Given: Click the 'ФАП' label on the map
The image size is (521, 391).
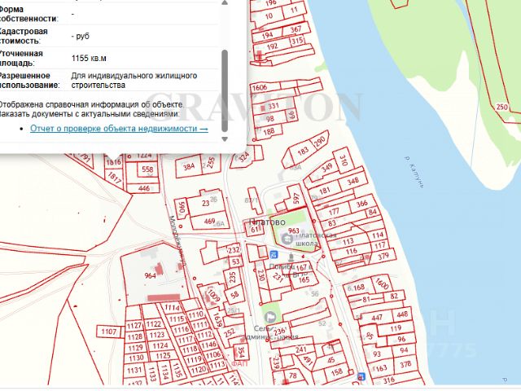Looking at the screenshot, I should [239, 363].
